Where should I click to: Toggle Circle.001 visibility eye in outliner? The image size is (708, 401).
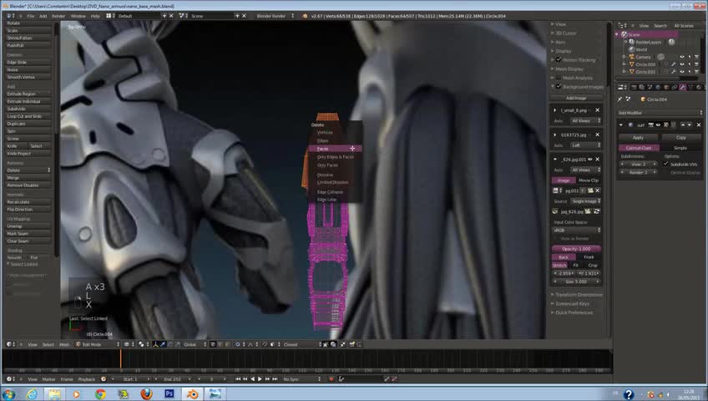coord(682,71)
